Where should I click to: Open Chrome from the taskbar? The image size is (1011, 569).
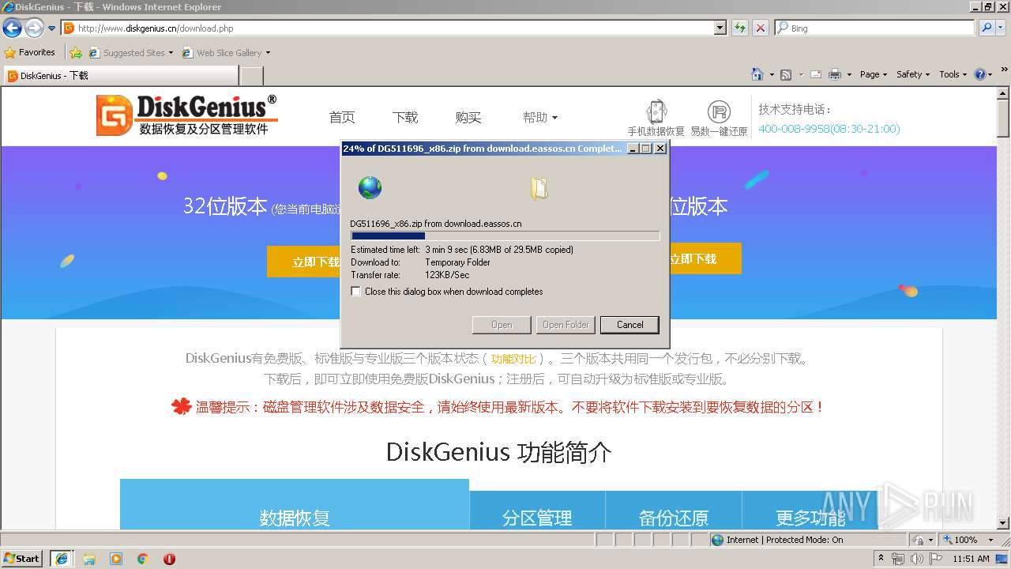pos(143,558)
